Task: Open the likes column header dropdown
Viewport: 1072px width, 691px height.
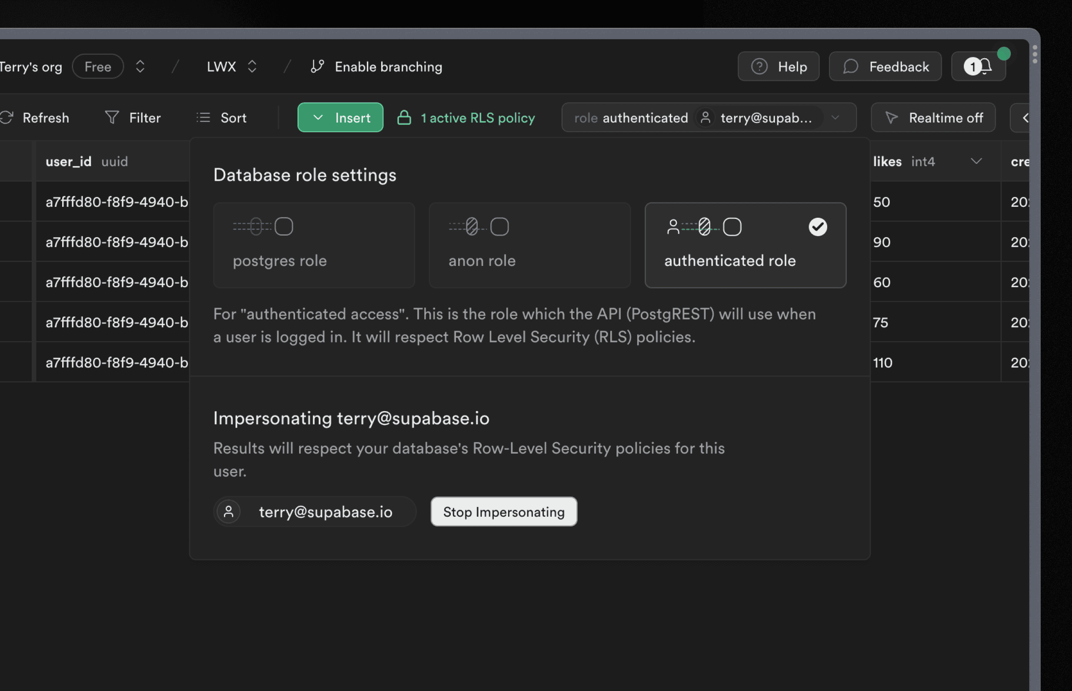Action: coord(976,161)
